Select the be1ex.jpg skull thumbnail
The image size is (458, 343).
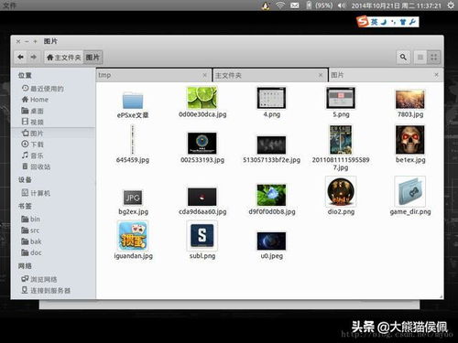(410, 140)
